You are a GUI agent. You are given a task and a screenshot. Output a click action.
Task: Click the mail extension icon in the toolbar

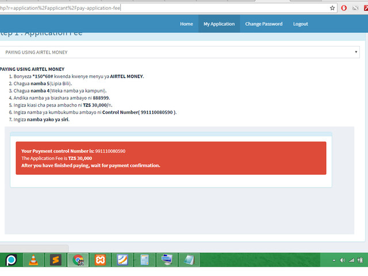pos(356,8)
